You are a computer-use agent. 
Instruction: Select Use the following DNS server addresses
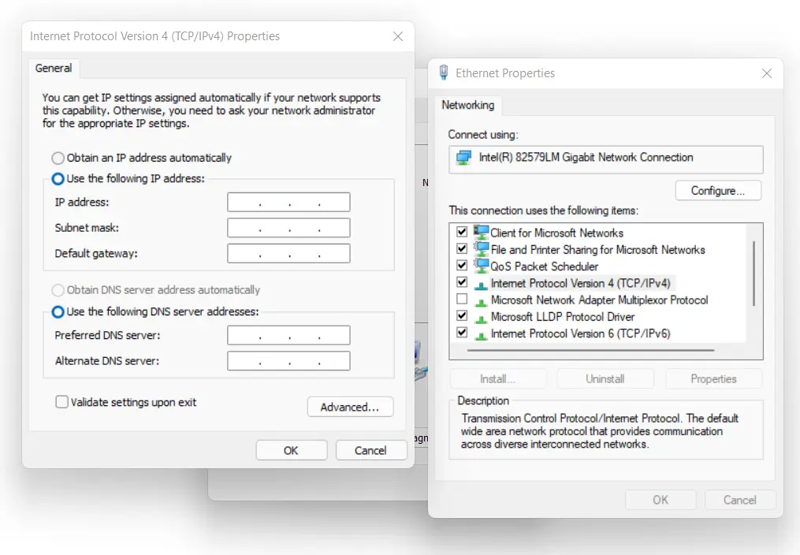[58, 311]
